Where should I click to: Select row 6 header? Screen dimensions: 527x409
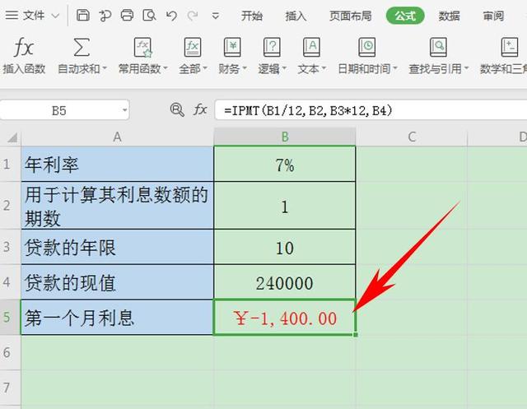tap(10, 352)
